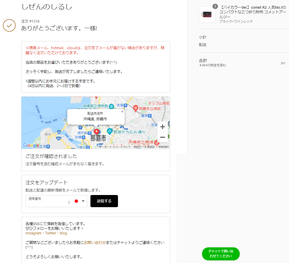
Task: Click the order confirmed checkmark circle icon
Action: click(x=9, y=25)
